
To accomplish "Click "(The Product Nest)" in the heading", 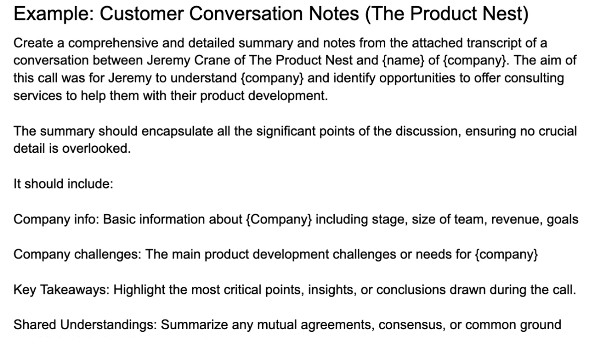I will point(447,14).
